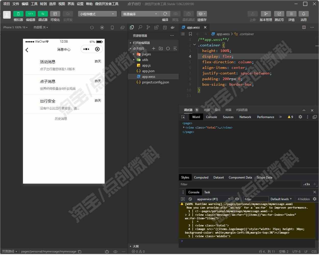Open the source control icon in sidebar
Screen dimensions: 319x255
pos(148,27)
